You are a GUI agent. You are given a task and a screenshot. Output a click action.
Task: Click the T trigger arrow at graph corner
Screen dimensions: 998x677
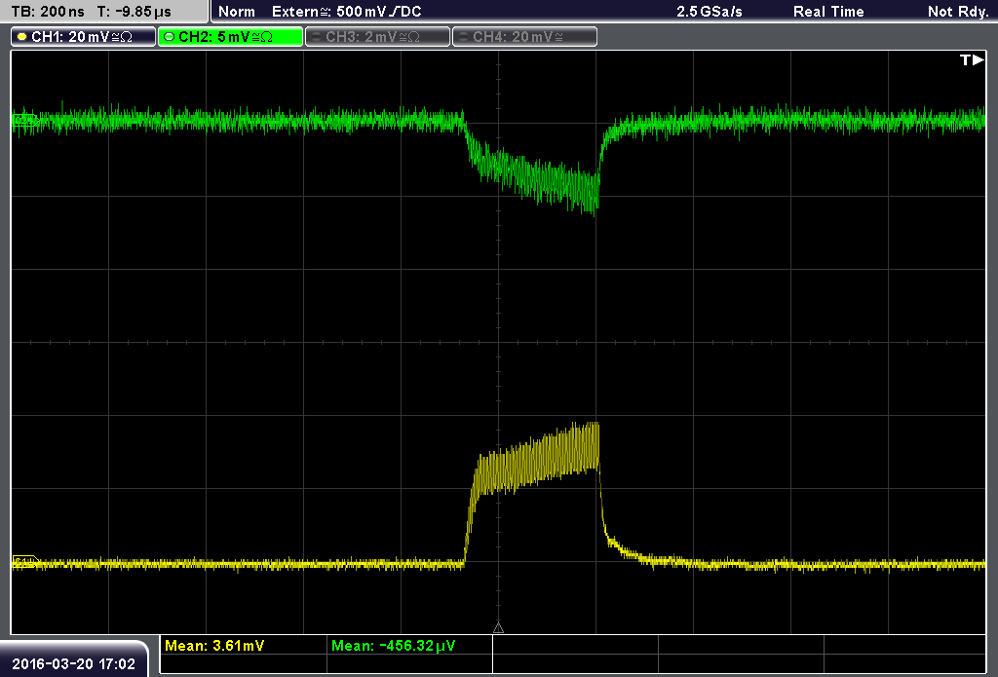click(972, 59)
